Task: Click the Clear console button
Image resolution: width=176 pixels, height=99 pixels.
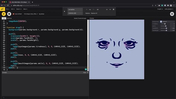Action: [84, 73]
